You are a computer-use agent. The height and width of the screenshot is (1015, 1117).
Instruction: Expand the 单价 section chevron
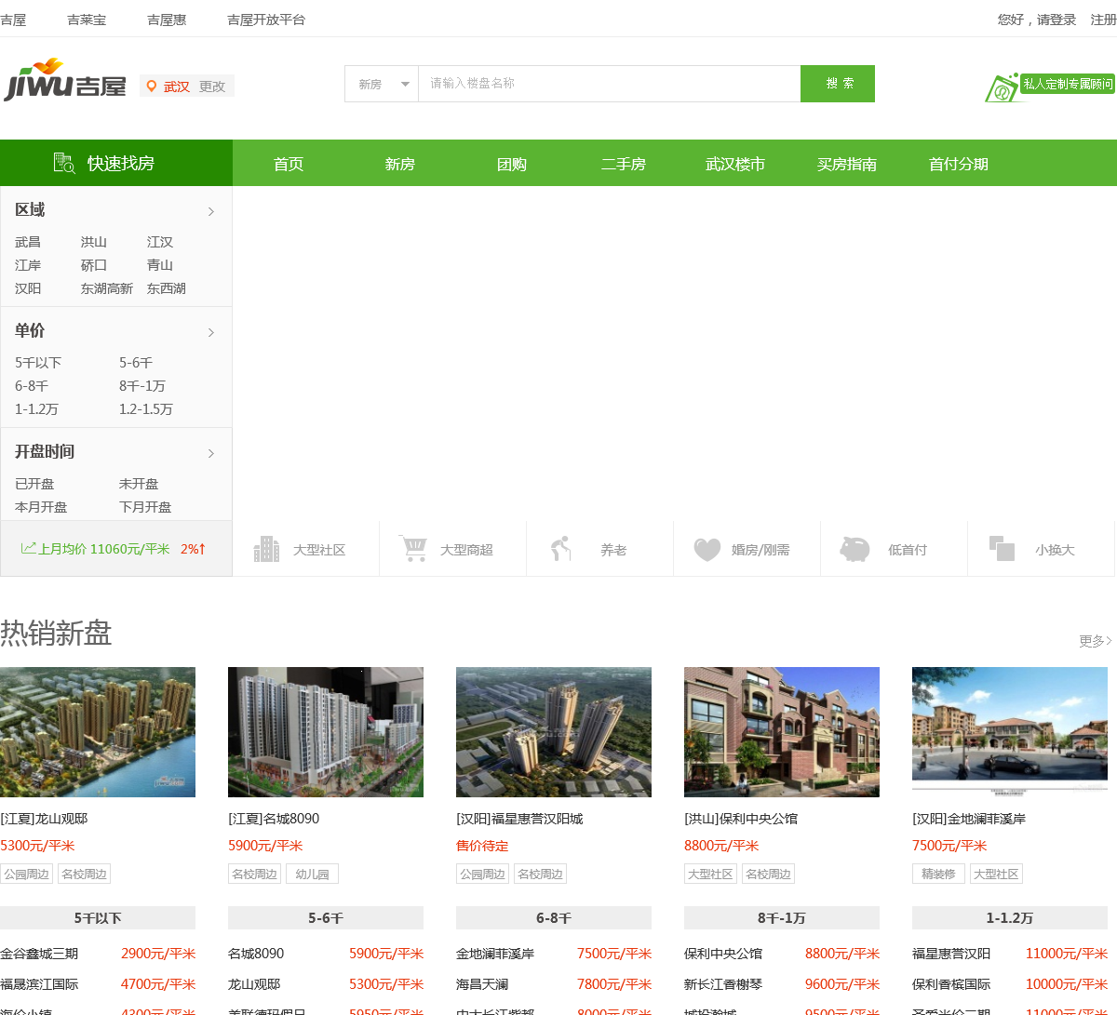coord(211,332)
